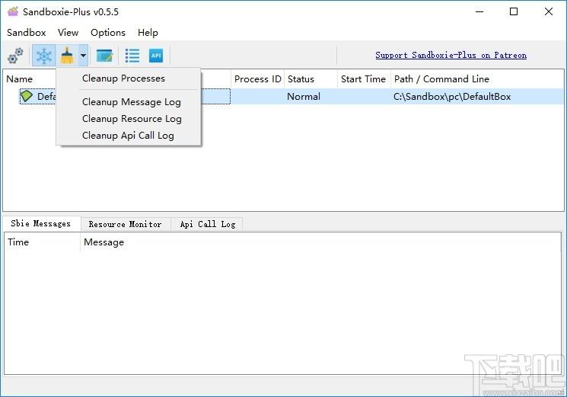Choose Cleanup Resource Log entry
567x397 pixels.
[132, 119]
